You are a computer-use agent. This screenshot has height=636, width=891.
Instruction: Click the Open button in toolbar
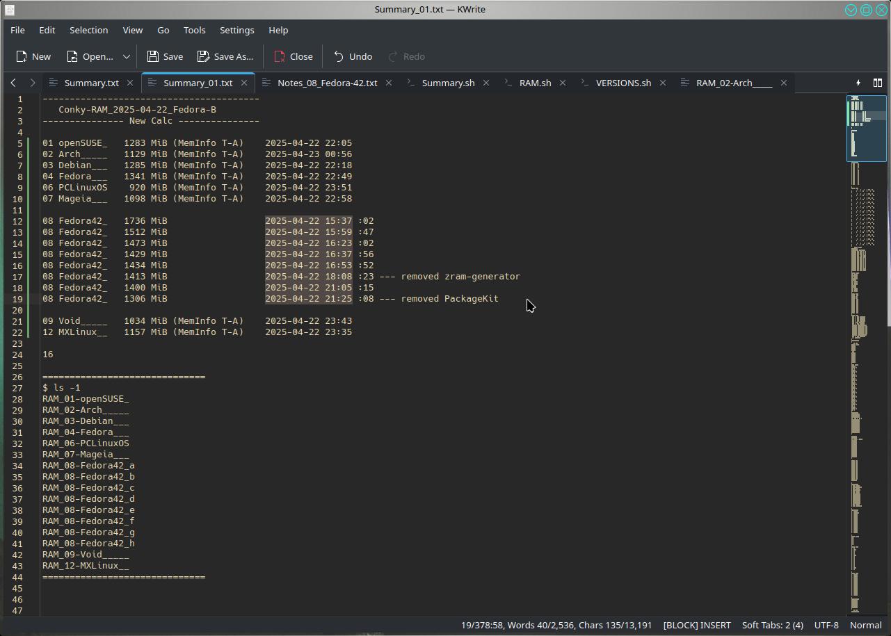(90, 56)
